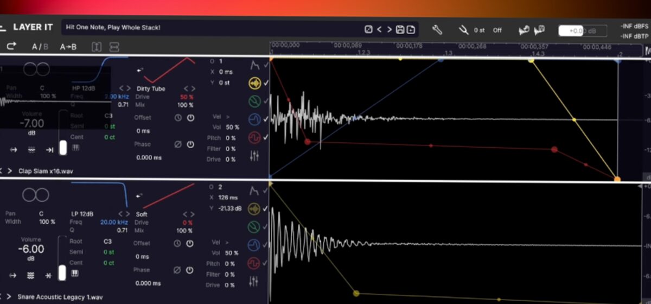Toggle checkmark beside yellow waveform on Snare layer
Screen dimensions: 651x304
266,208
